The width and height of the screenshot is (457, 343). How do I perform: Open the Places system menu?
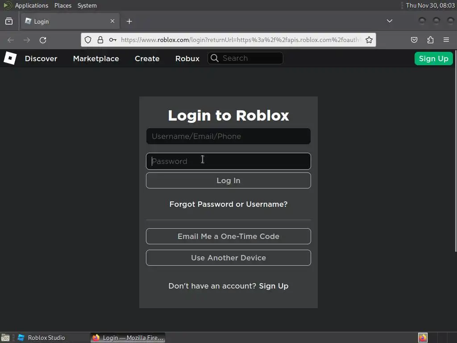[63, 5]
